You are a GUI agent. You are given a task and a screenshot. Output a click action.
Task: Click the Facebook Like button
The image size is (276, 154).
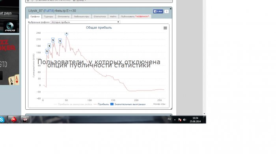[158, 11]
